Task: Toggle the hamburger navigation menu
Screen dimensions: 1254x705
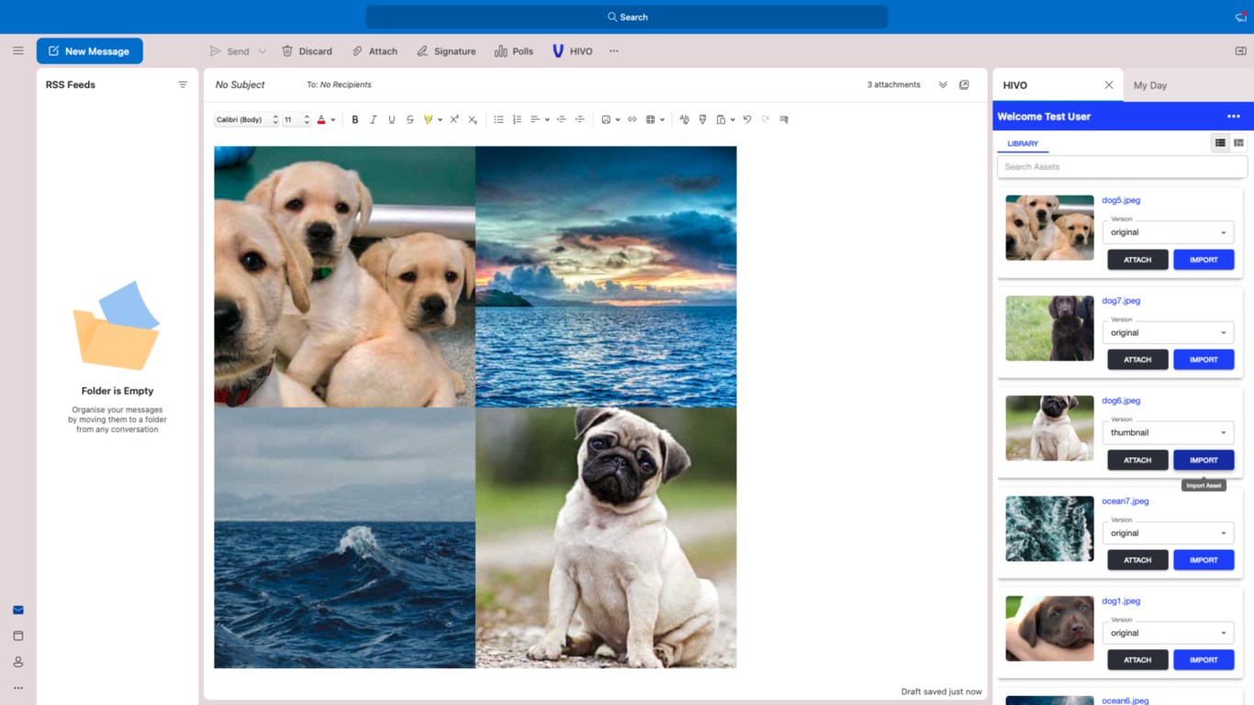Action: (x=18, y=51)
